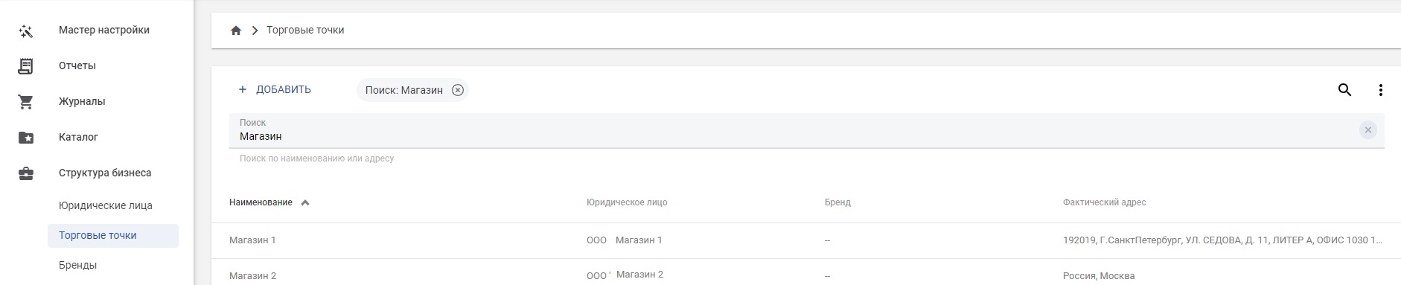The height and width of the screenshot is (285, 1401).
Task: Click the magic wand Setup Wizard icon
Action: click(x=26, y=31)
